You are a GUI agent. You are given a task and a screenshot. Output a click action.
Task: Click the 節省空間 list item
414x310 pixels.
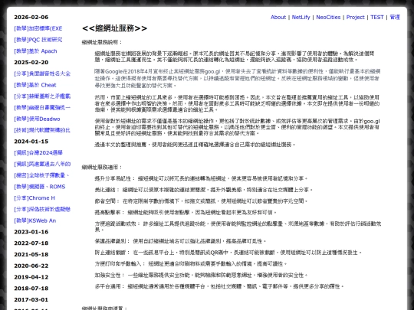201,201
